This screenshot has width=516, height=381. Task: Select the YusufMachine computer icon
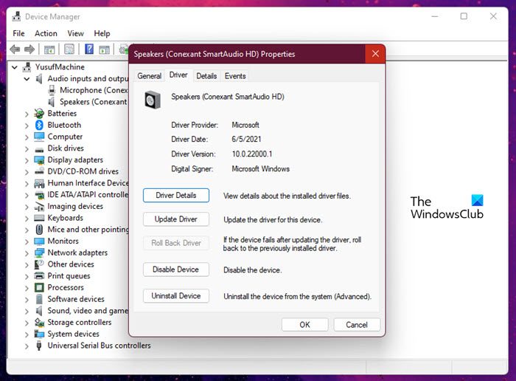(27, 67)
